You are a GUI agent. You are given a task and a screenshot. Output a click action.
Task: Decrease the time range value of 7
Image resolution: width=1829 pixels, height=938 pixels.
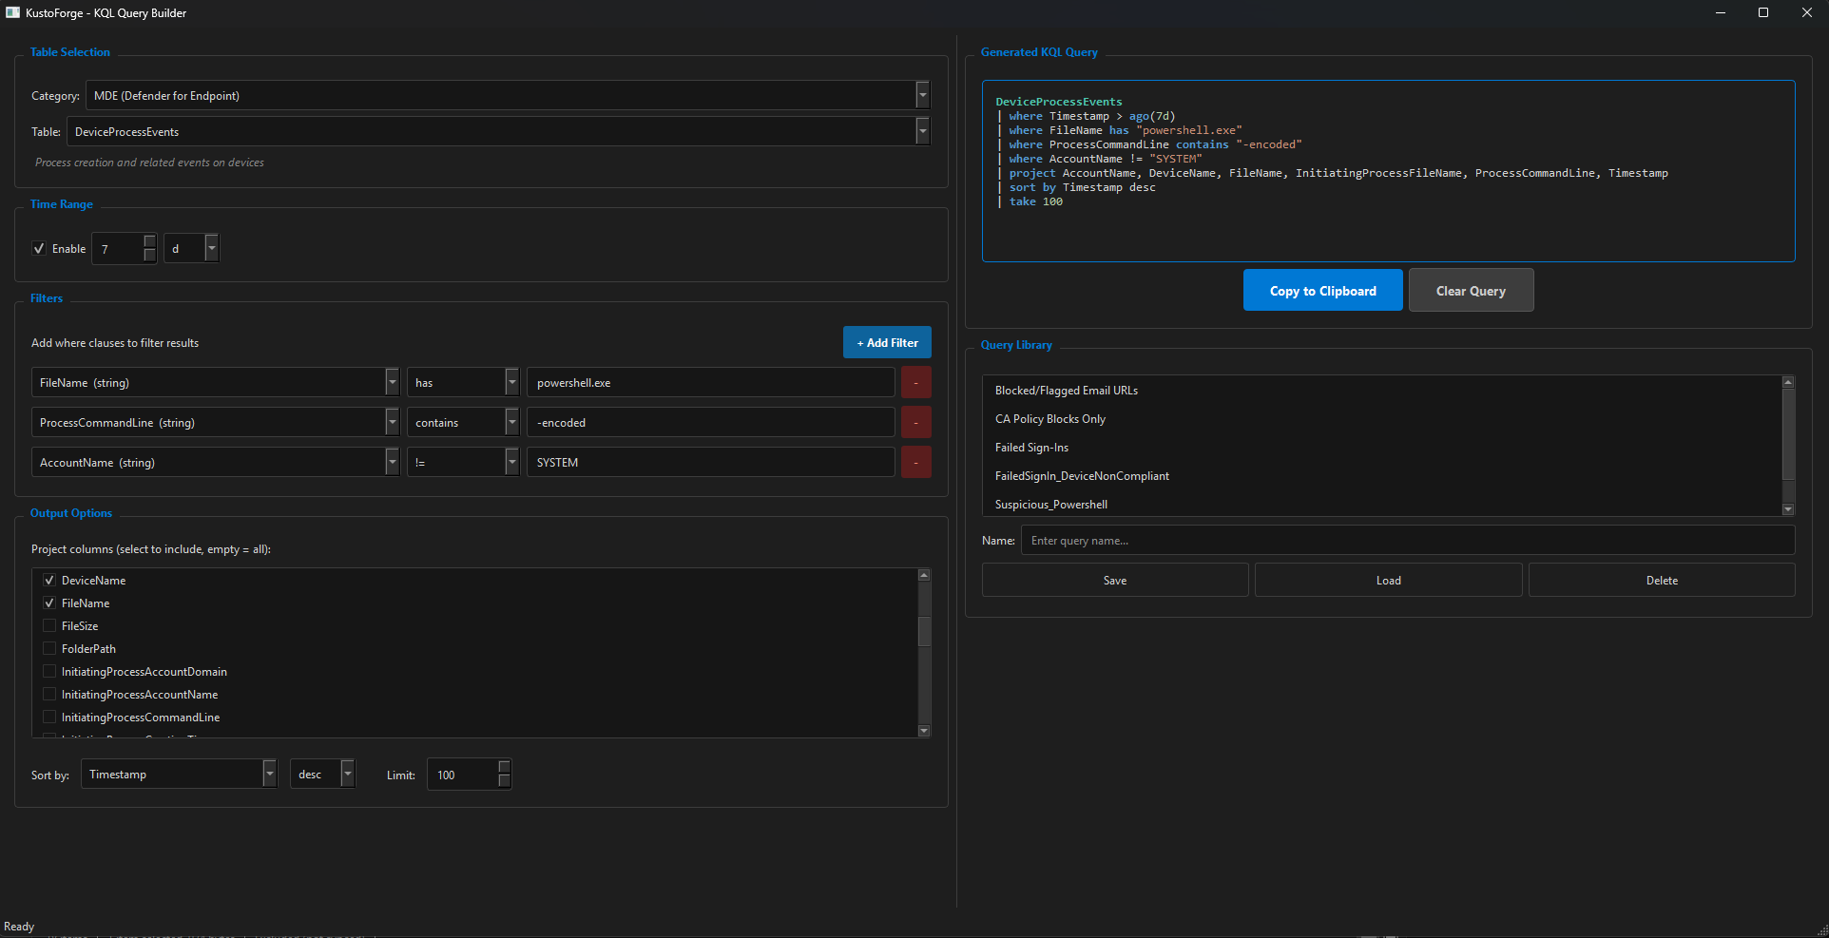149,255
